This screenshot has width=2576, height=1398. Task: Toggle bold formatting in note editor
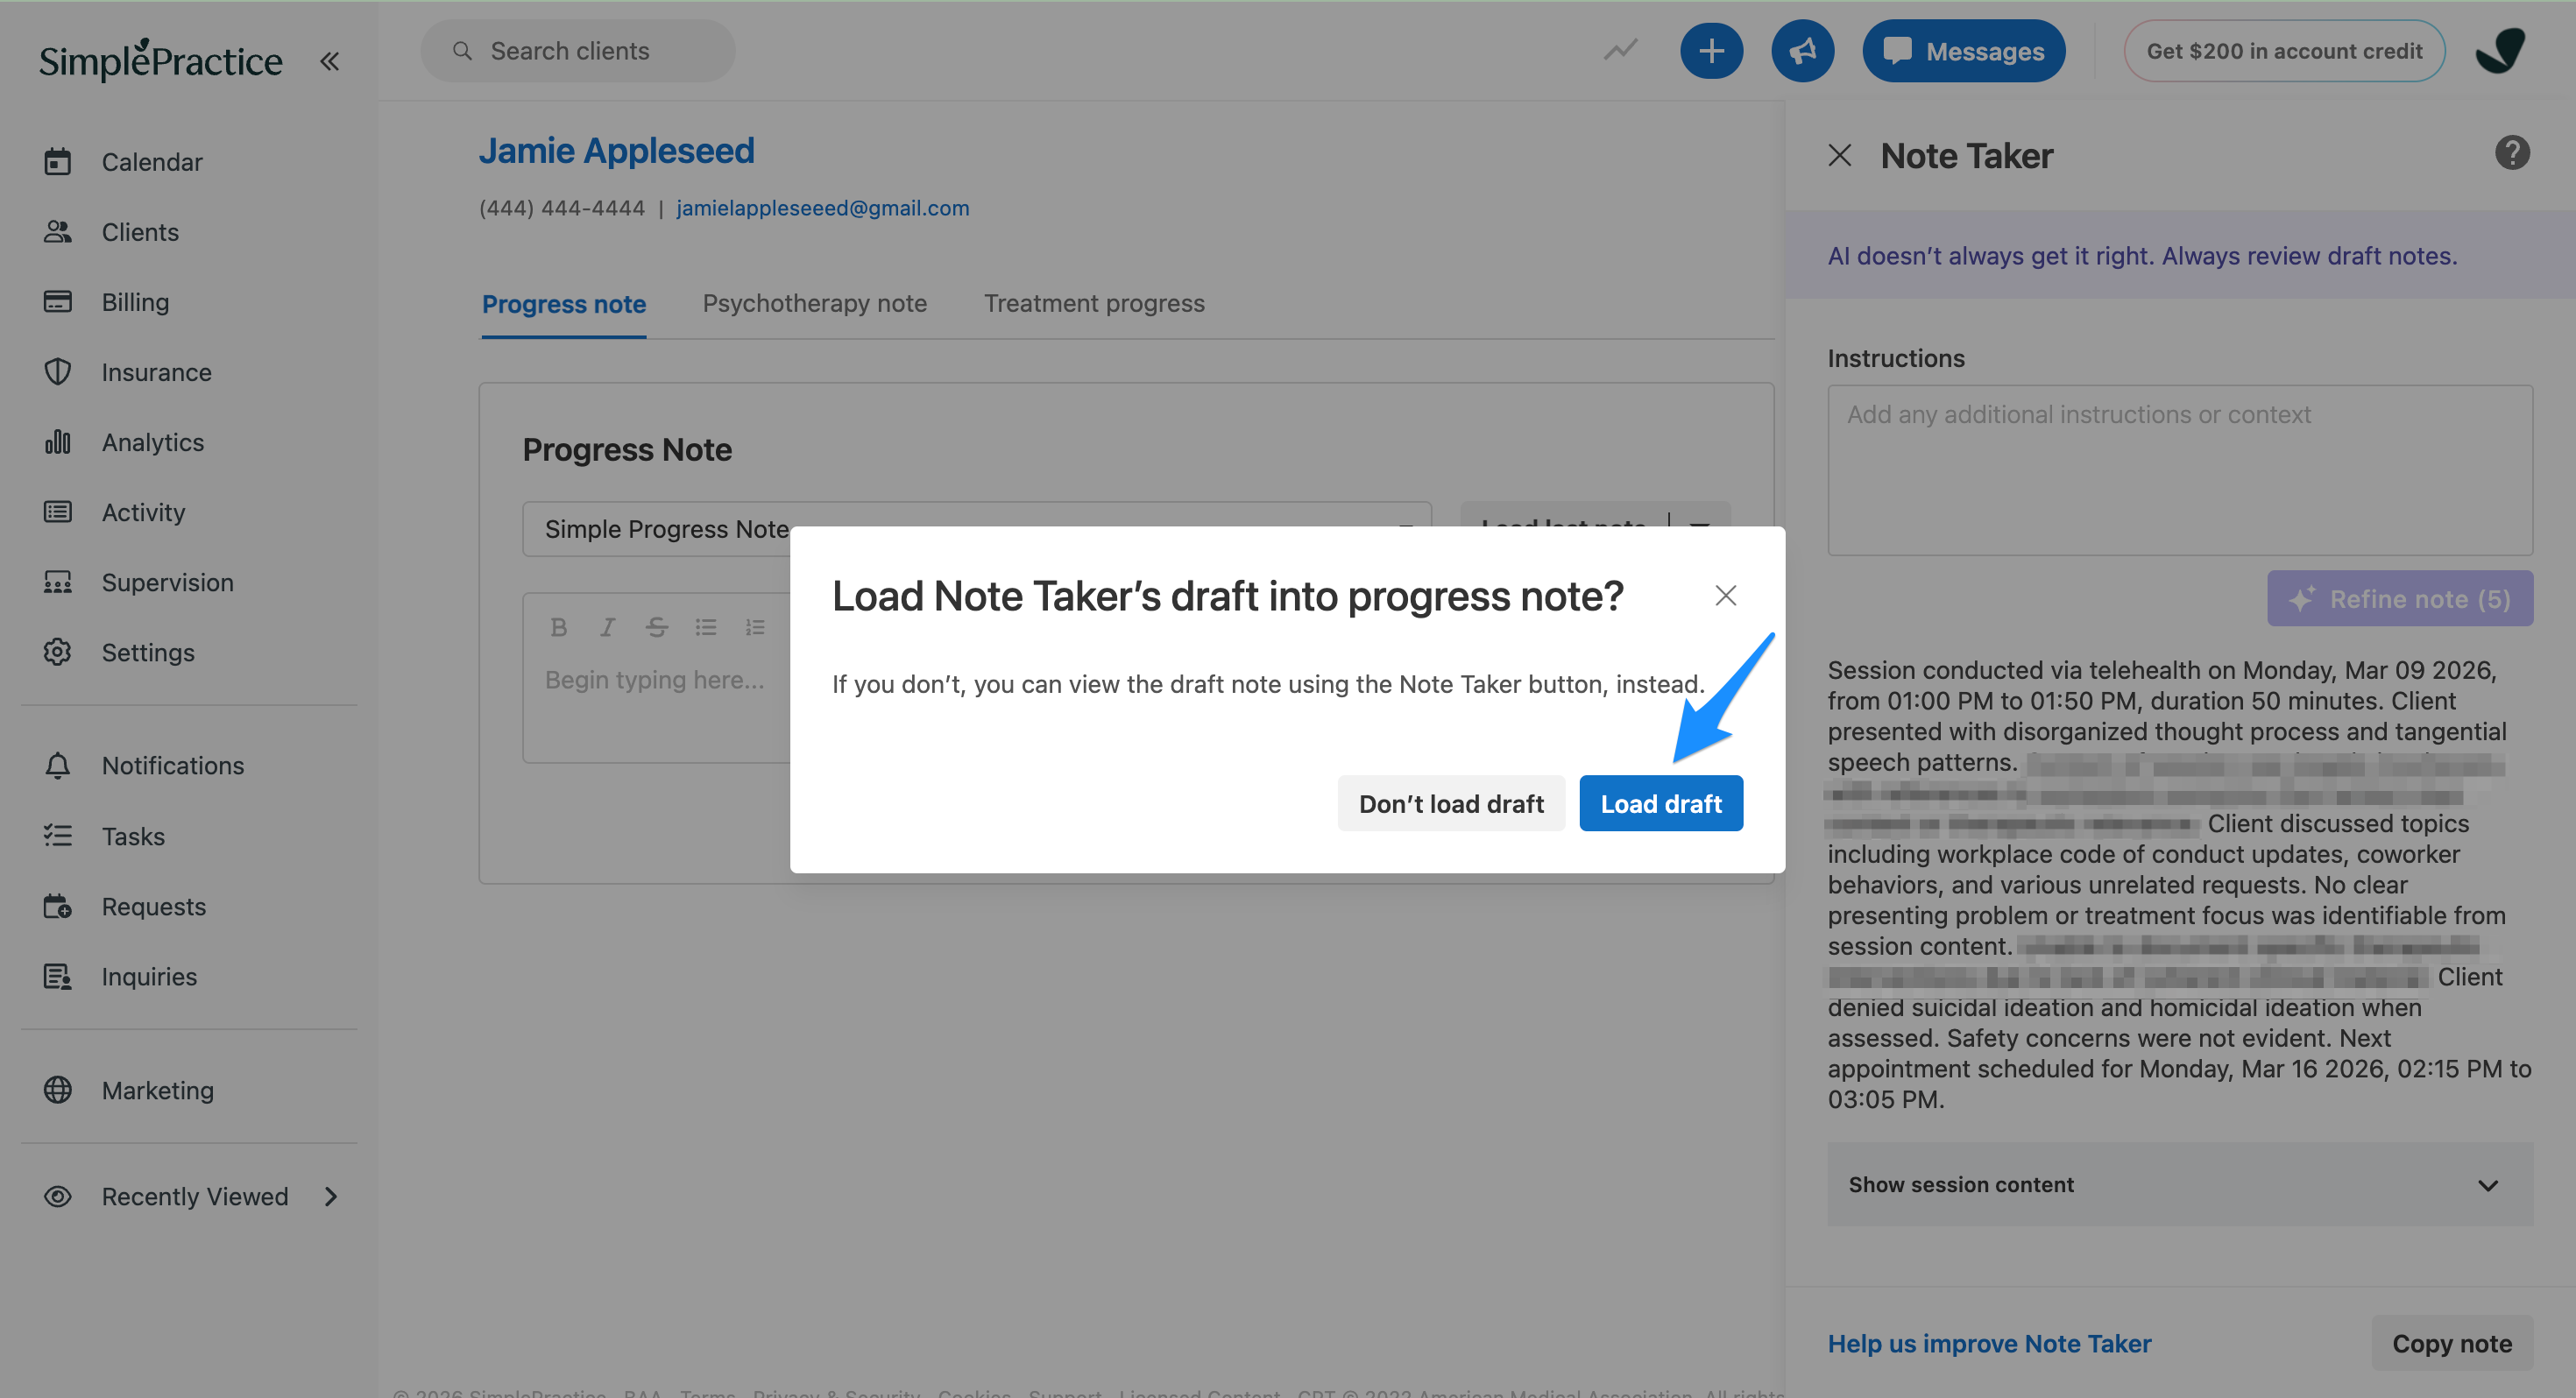(x=559, y=627)
